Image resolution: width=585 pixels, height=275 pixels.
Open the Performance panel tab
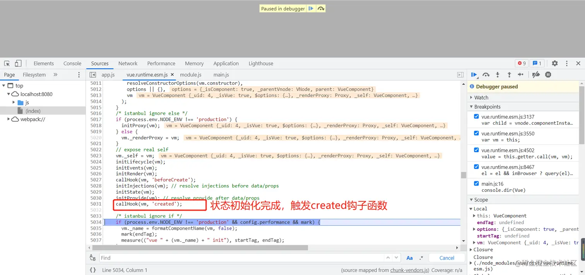[161, 64]
